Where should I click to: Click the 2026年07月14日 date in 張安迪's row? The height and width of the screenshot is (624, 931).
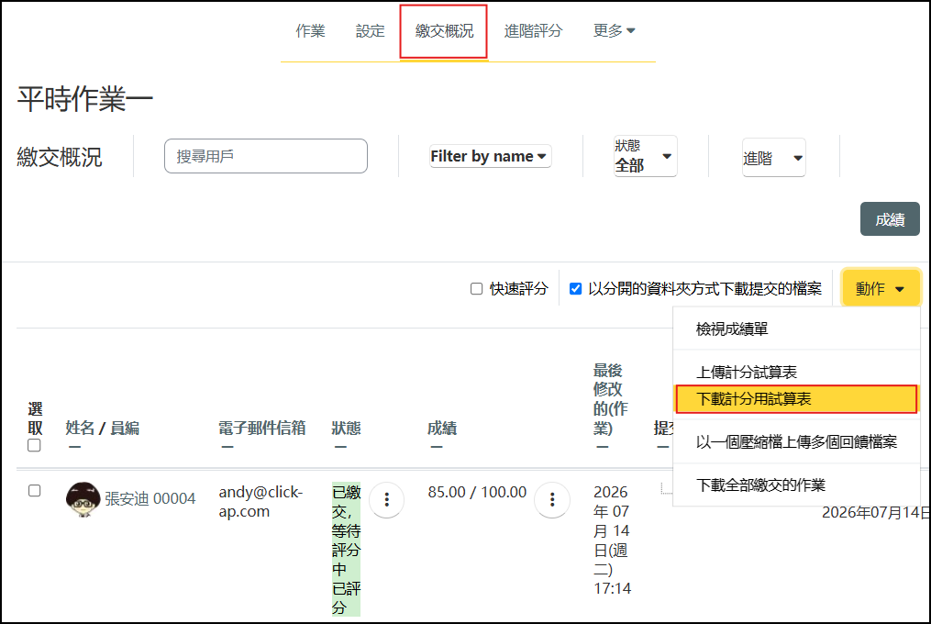coord(875,512)
